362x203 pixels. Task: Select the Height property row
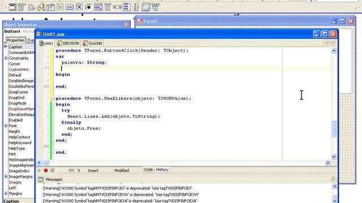(x=21, y=131)
